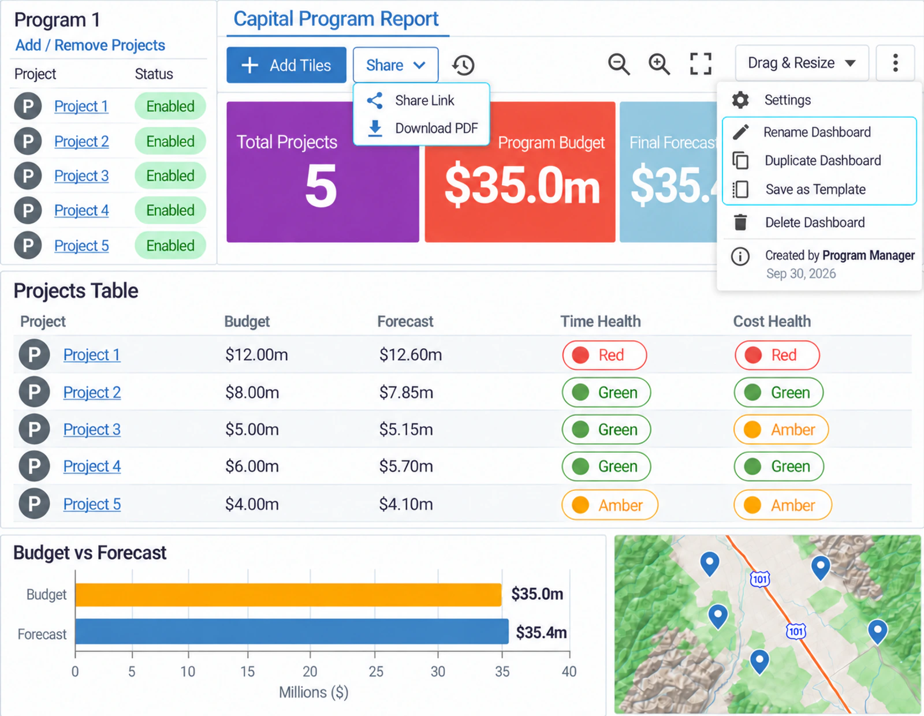Click the $12.60m forecast value
Screen dimensions: 924x716
coord(410,355)
